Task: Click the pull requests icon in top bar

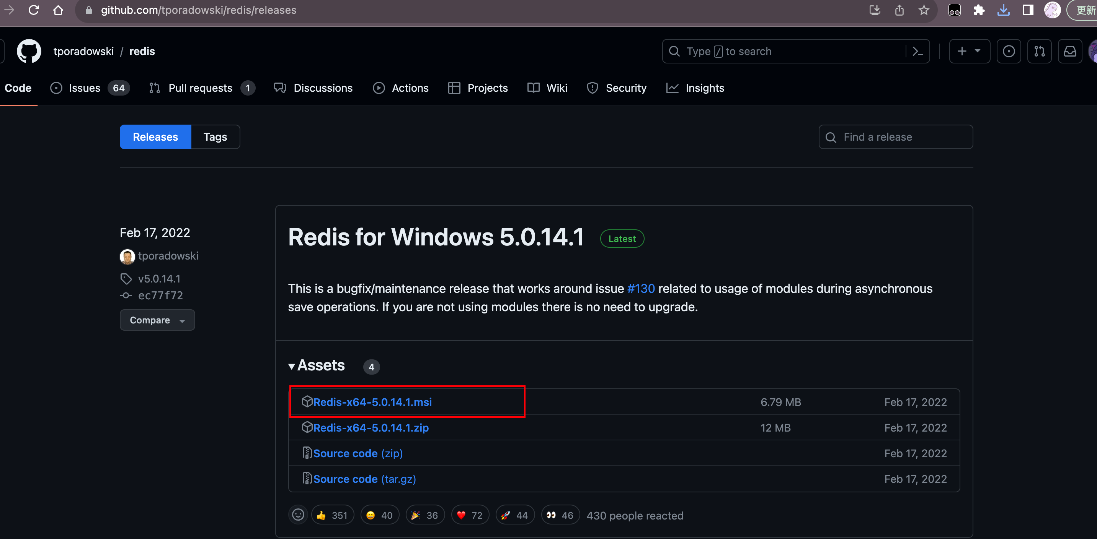Action: coord(1039,51)
